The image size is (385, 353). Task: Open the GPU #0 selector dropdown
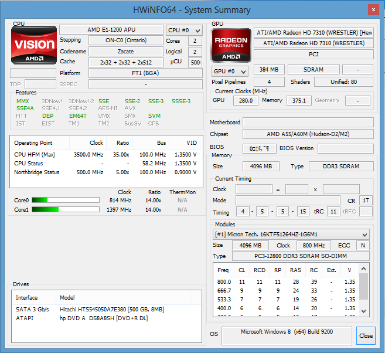pos(229,70)
